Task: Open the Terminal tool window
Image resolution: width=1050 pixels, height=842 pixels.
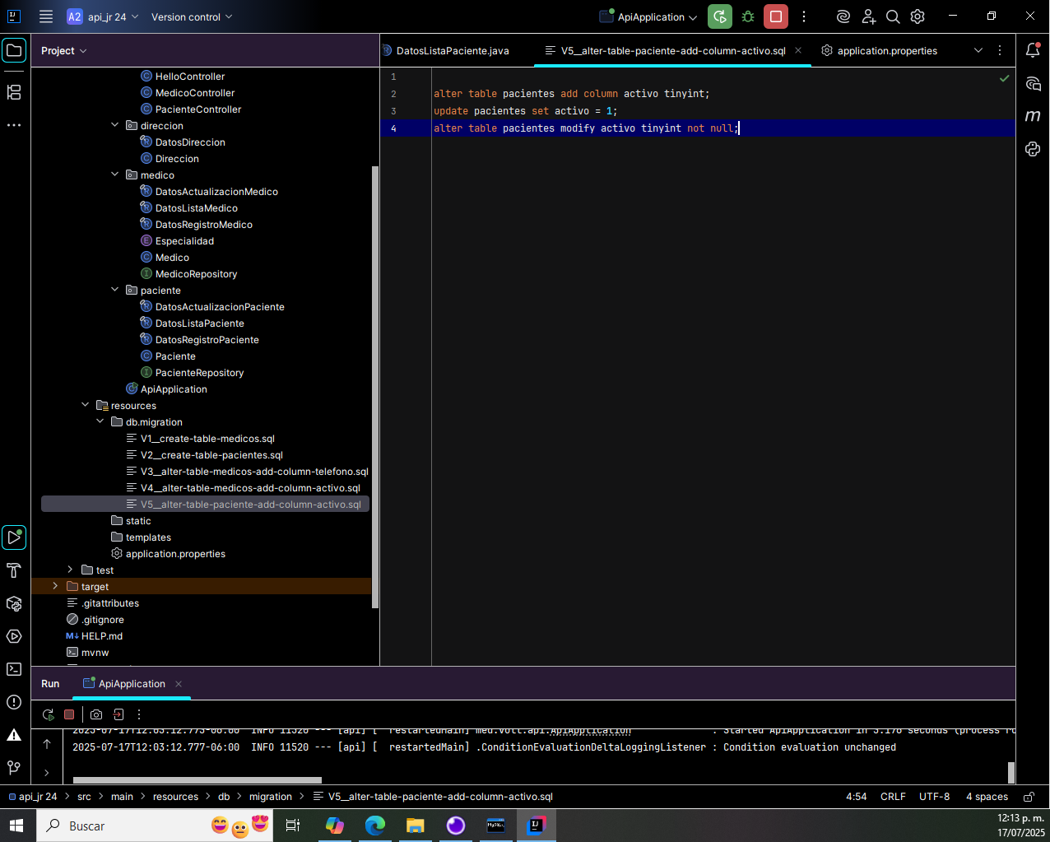Action: coord(14,669)
